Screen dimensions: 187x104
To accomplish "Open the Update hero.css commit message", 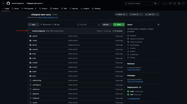I will click(x=74, y=45).
